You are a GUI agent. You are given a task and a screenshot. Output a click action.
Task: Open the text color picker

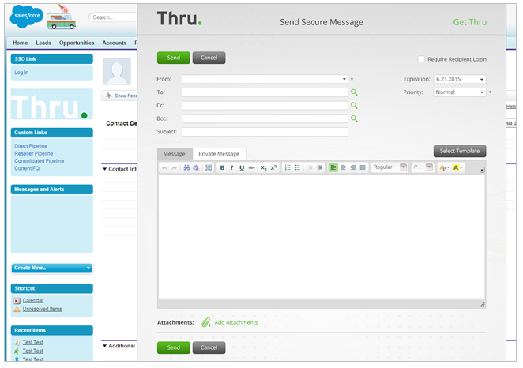point(444,168)
